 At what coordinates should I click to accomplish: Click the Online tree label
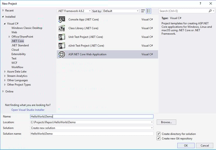pyautogui.click(x=9, y=91)
